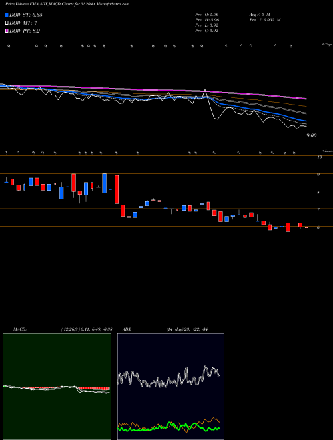Screen dimensions: 333x440
Task: Click the blue DOW ST legend swatch
Action: pos(7,15)
